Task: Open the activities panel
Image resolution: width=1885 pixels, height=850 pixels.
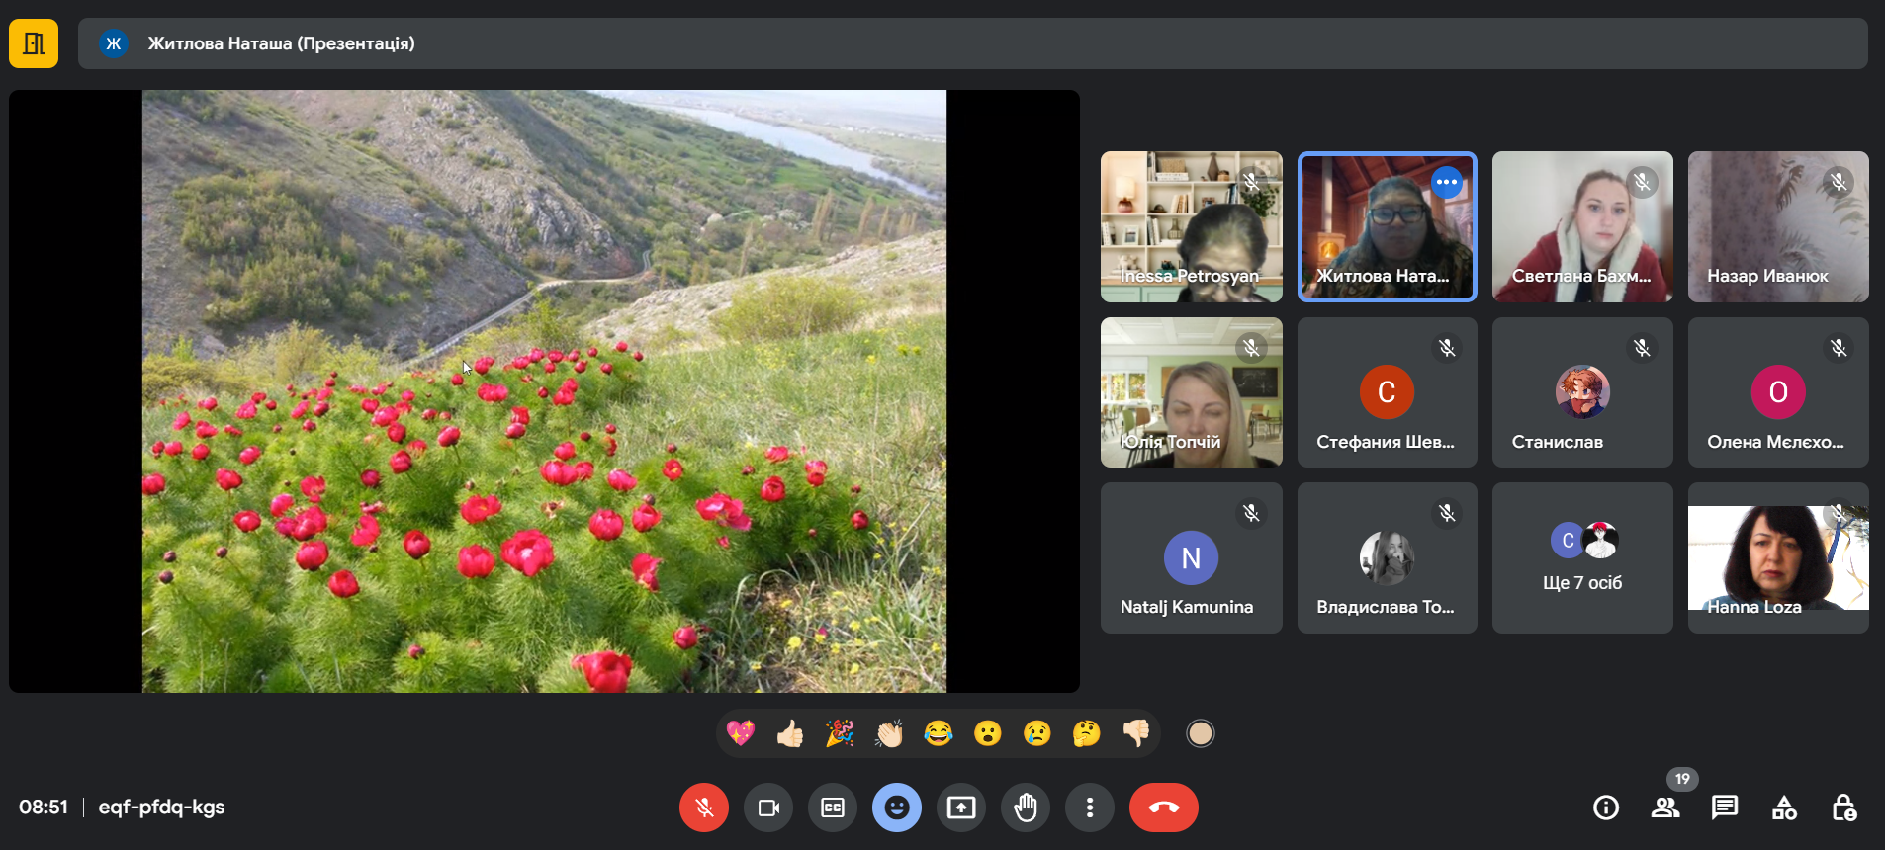Action: (x=1784, y=807)
